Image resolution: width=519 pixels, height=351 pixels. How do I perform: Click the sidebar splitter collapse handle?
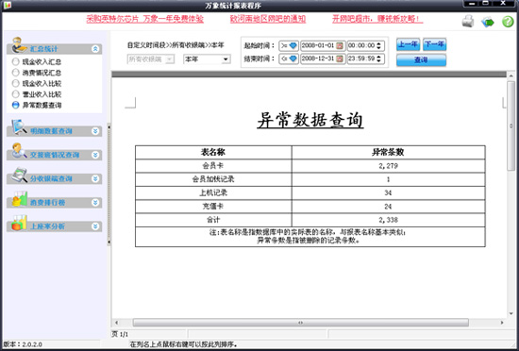pos(109,185)
